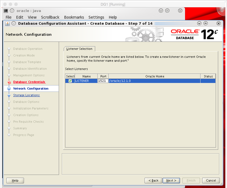Close the Database Configuration Assistant window

pos(218,23)
